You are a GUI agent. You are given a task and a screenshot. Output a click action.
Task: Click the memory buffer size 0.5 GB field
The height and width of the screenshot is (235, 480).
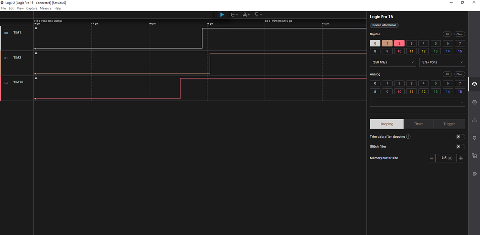click(x=446, y=158)
